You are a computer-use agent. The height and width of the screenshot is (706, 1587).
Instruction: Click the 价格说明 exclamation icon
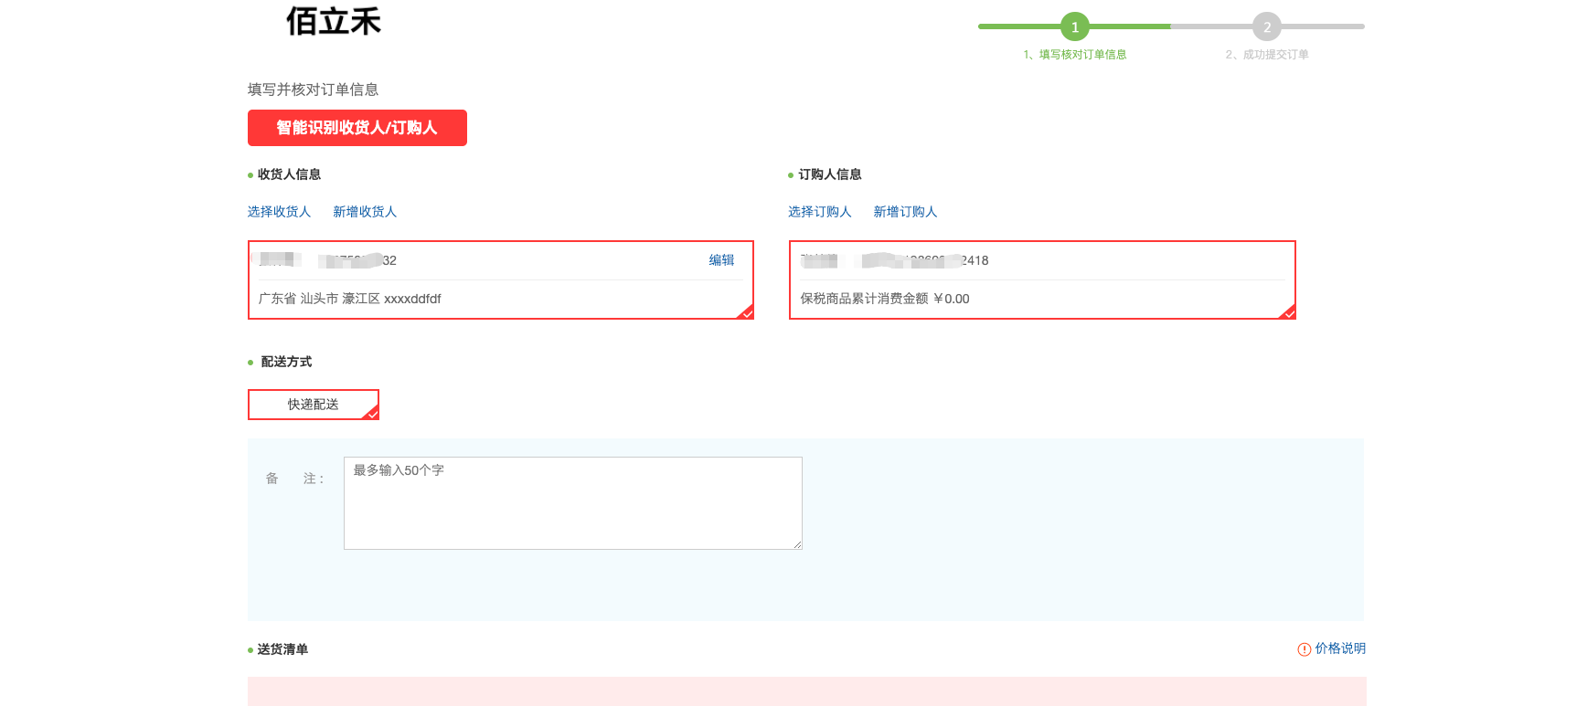click(x=1305, y=649)
